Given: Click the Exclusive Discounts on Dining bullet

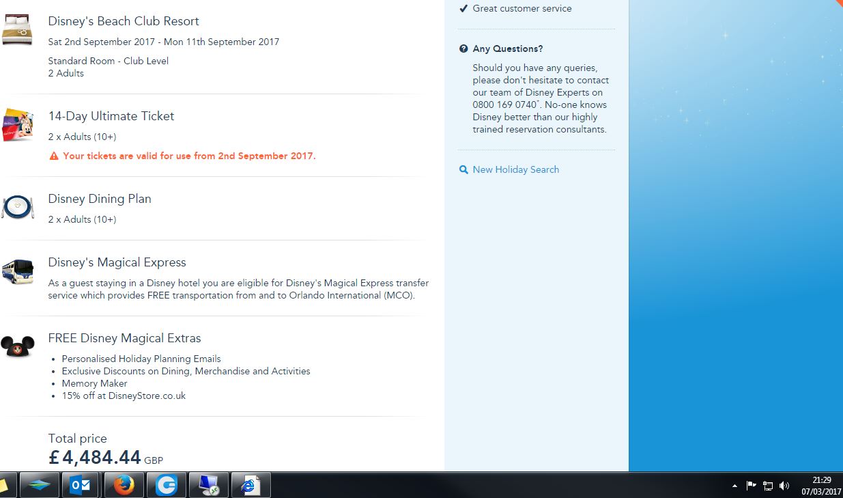Looking at the screenshot, I should [186, 371].
